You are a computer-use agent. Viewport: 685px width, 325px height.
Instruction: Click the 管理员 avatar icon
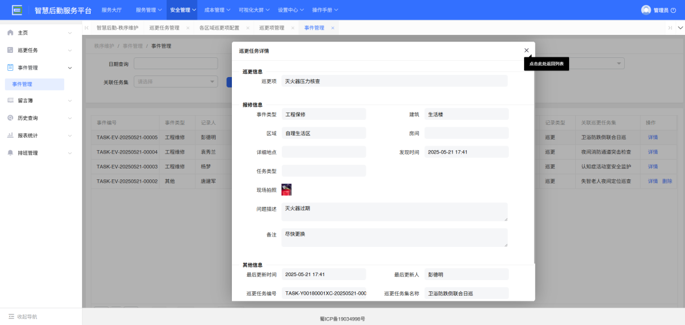pos(646,10)
